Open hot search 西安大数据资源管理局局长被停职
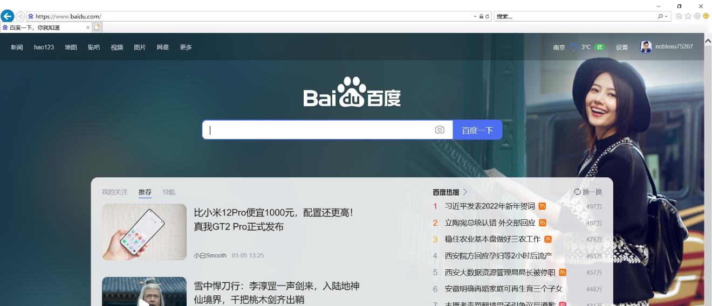Screen dimensions: 712x306 tap(500, 273)
